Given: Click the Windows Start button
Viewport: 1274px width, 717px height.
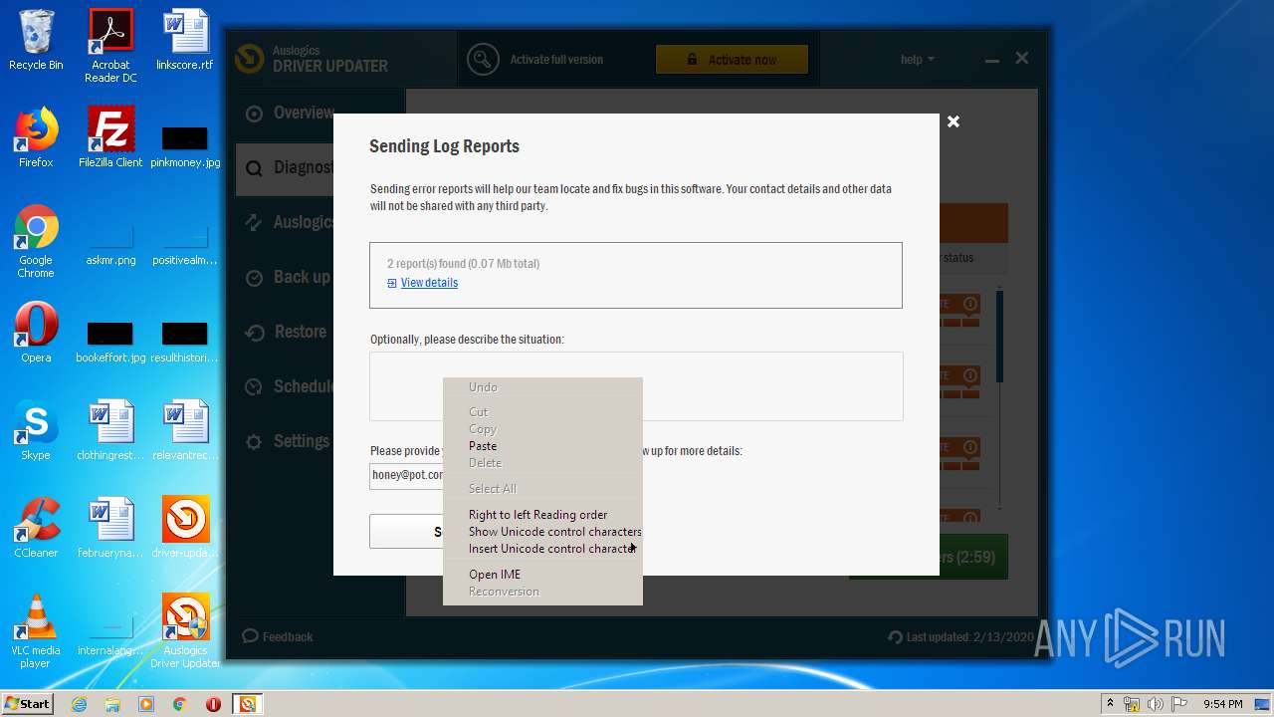Looking at the screenshot, I should click(x=28, y=704).
